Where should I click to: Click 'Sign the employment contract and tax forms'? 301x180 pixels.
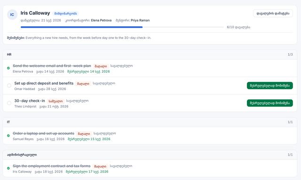(51, 166)
